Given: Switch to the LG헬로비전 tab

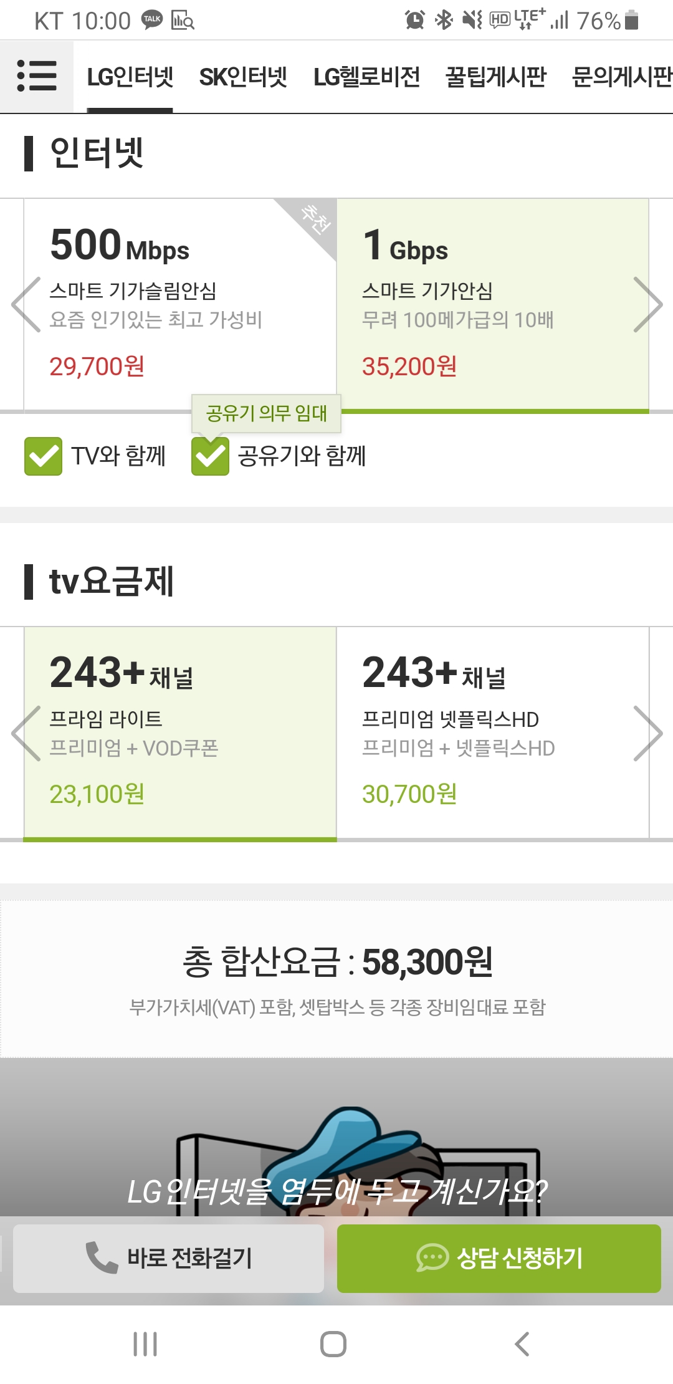Looking at the screenshot, I should click(x=366, y=77).
